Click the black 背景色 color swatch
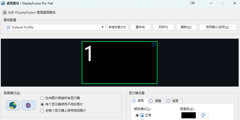 (189, 115)
